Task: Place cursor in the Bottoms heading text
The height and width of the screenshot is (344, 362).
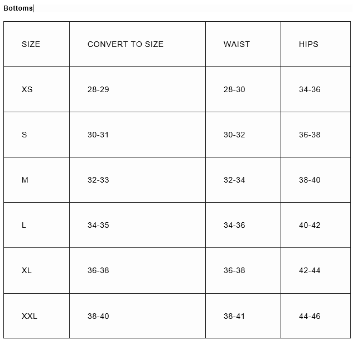Action: click(18, 8)
